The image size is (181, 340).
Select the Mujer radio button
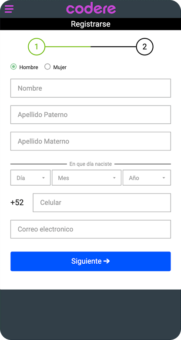click(x=47, y=67)
